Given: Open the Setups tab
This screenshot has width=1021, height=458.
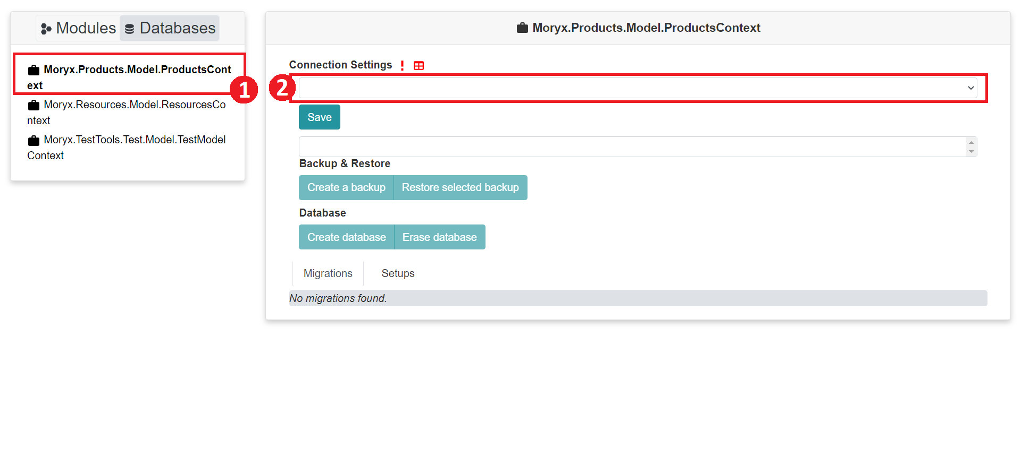Looking at the screenshot, I should point(398,273).
